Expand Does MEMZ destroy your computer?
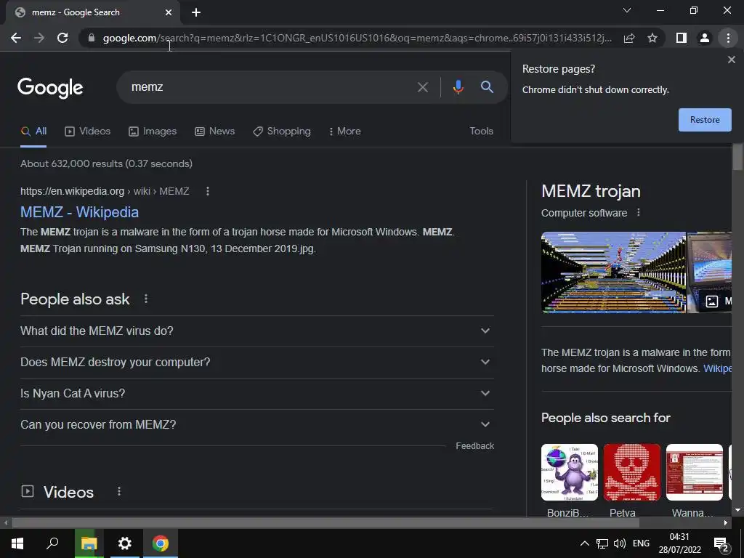Screen dimensions: 744x558 (256, 363)
